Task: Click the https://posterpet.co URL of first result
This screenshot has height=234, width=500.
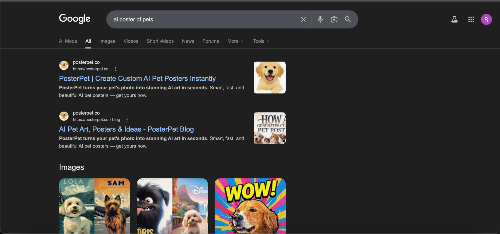Action: 91,69
